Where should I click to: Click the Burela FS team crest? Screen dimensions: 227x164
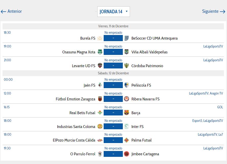point(100,38)
